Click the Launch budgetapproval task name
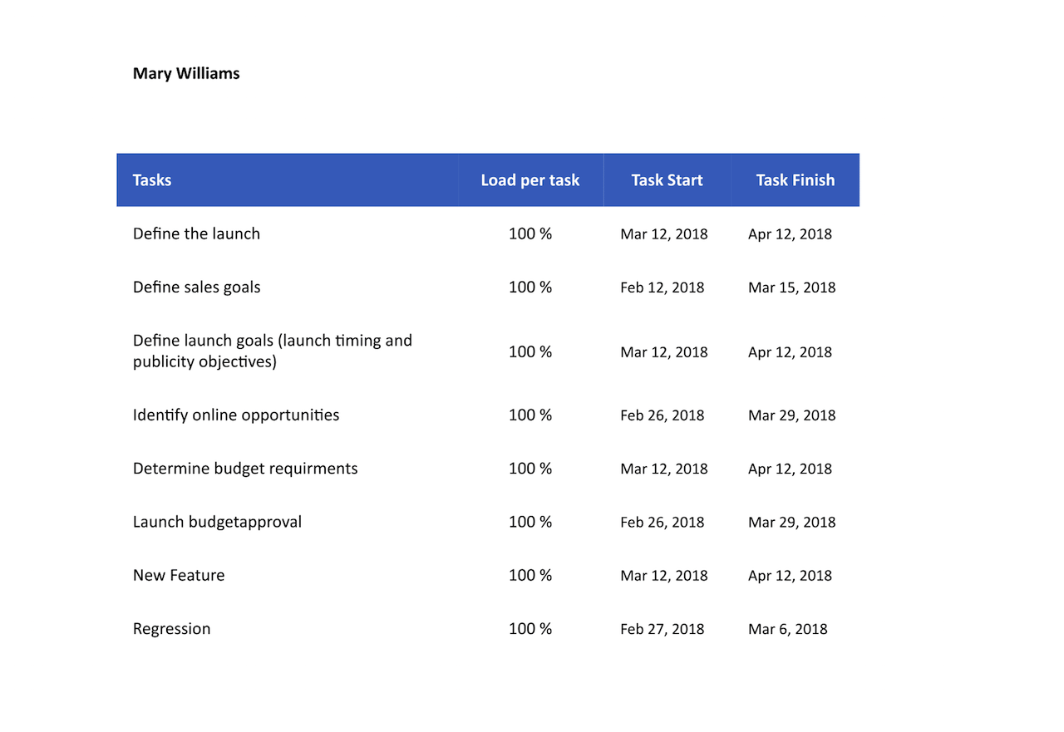The height and width of the screenshot is (732, 1064). [217, 522]
